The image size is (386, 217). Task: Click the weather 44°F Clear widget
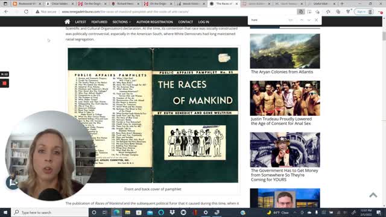pos(277,212)
